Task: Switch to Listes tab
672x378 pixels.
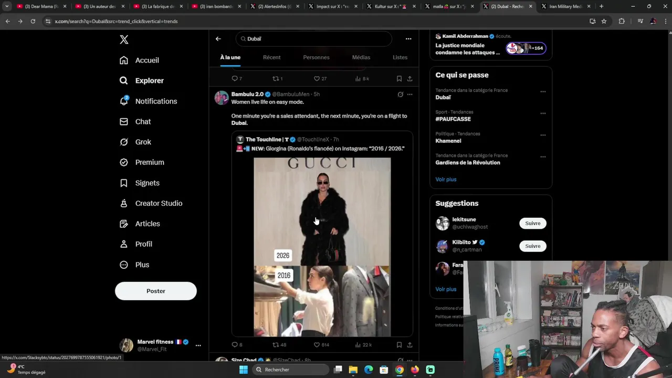Action: (400, 57)
